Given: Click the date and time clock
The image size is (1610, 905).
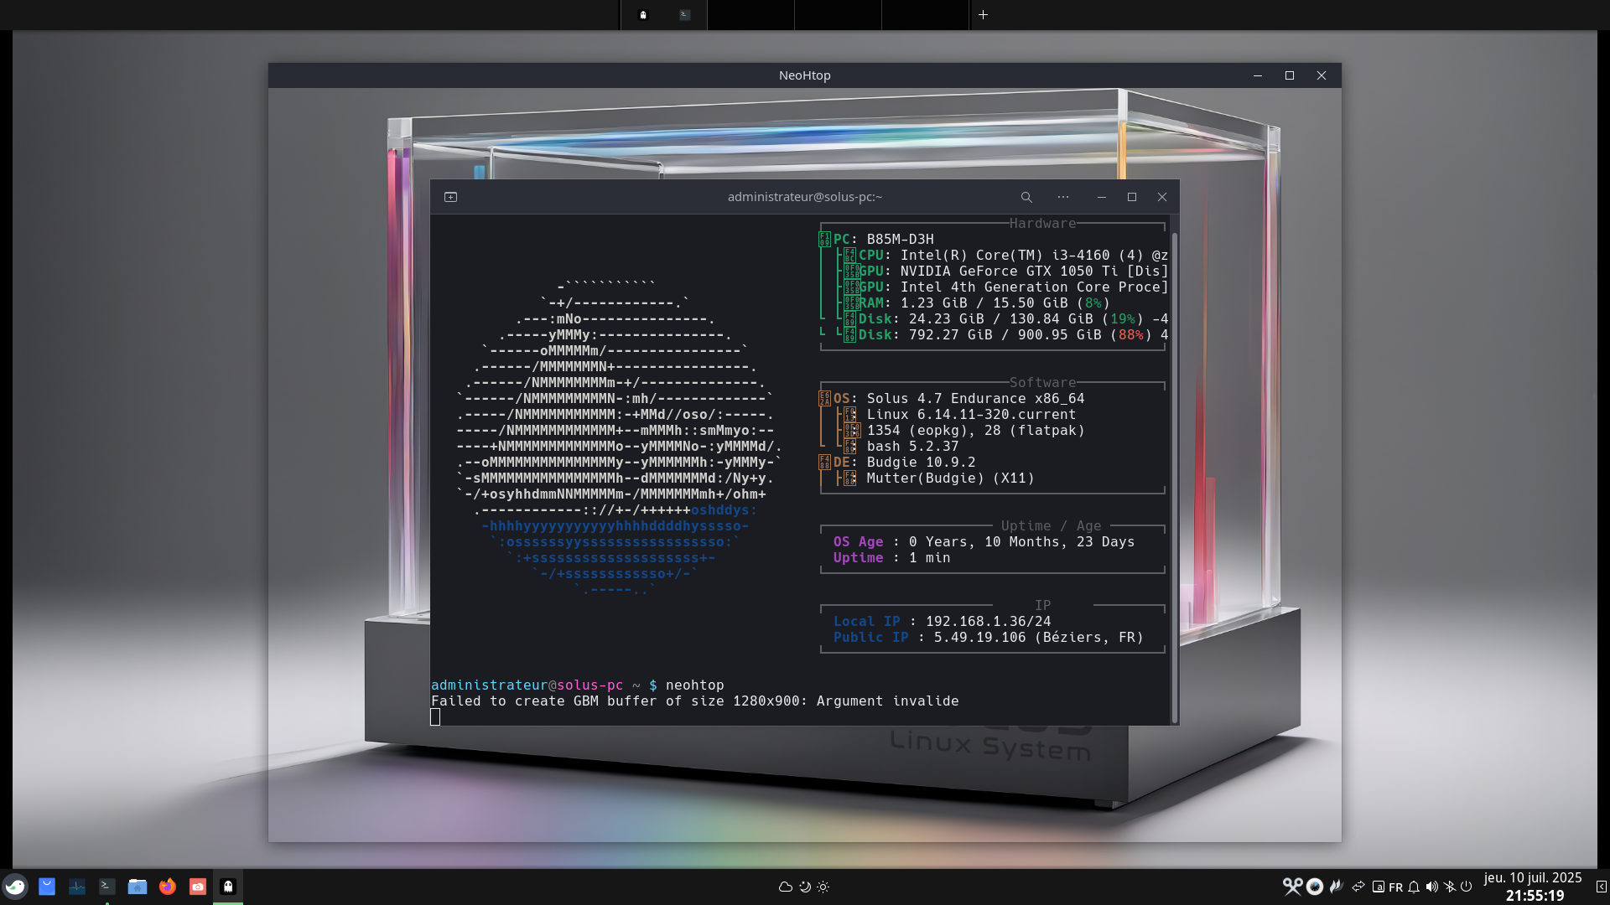Looking at the screenshot, I should [1534, 887].
